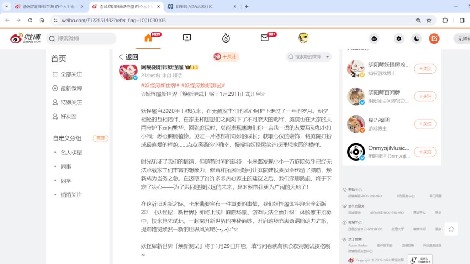The height and width of the screenshot is (264, 470).
Task: Open Weibo messages via envelope icon
Action: tap(265, 38)
